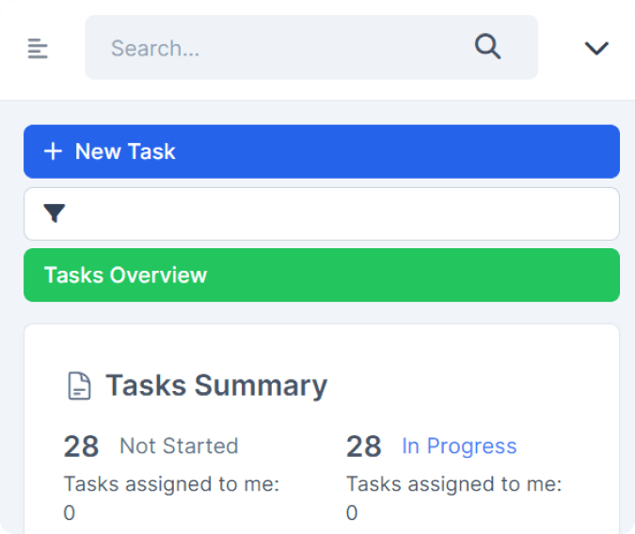Click the 28 count beside Not Started
The width and height of the screenshot is (635, 534).
[81, 447]
